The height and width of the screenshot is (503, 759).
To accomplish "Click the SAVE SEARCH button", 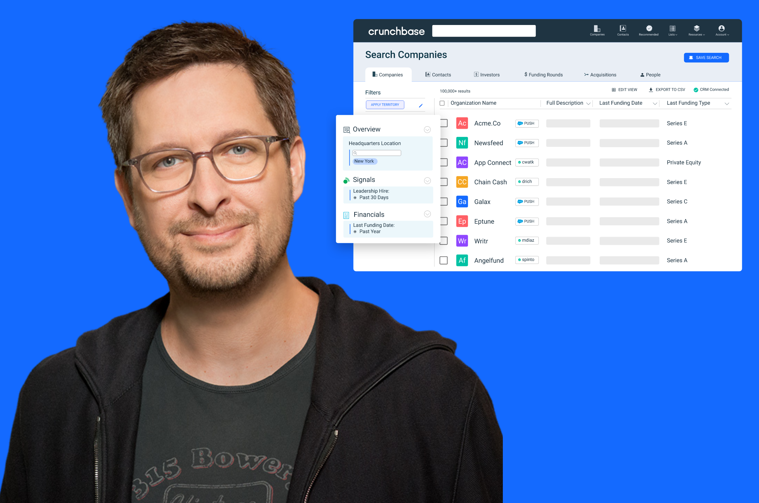I will (706, 58).
